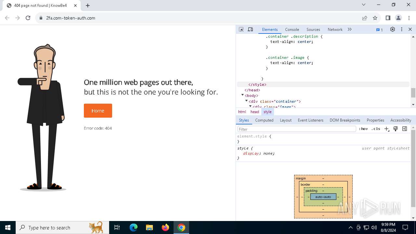416x234 pixels.
Task: Open the Accessibility pane tab
Action: click(x=401, y=120)
